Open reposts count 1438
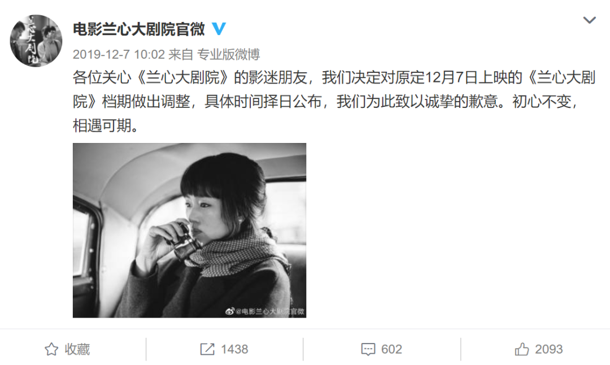The image size is (610, 365). coord(234,349)
